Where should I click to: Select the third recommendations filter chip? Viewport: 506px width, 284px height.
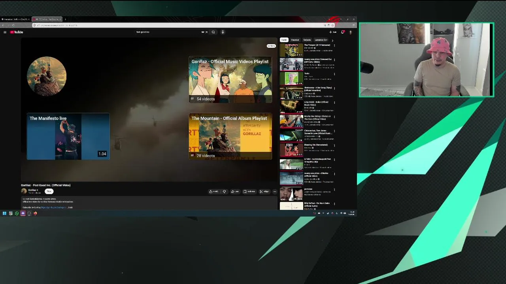click(x=307, y=40)
